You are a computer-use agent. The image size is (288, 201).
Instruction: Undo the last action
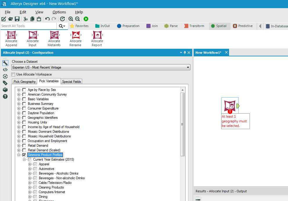(x=47, y=19)
